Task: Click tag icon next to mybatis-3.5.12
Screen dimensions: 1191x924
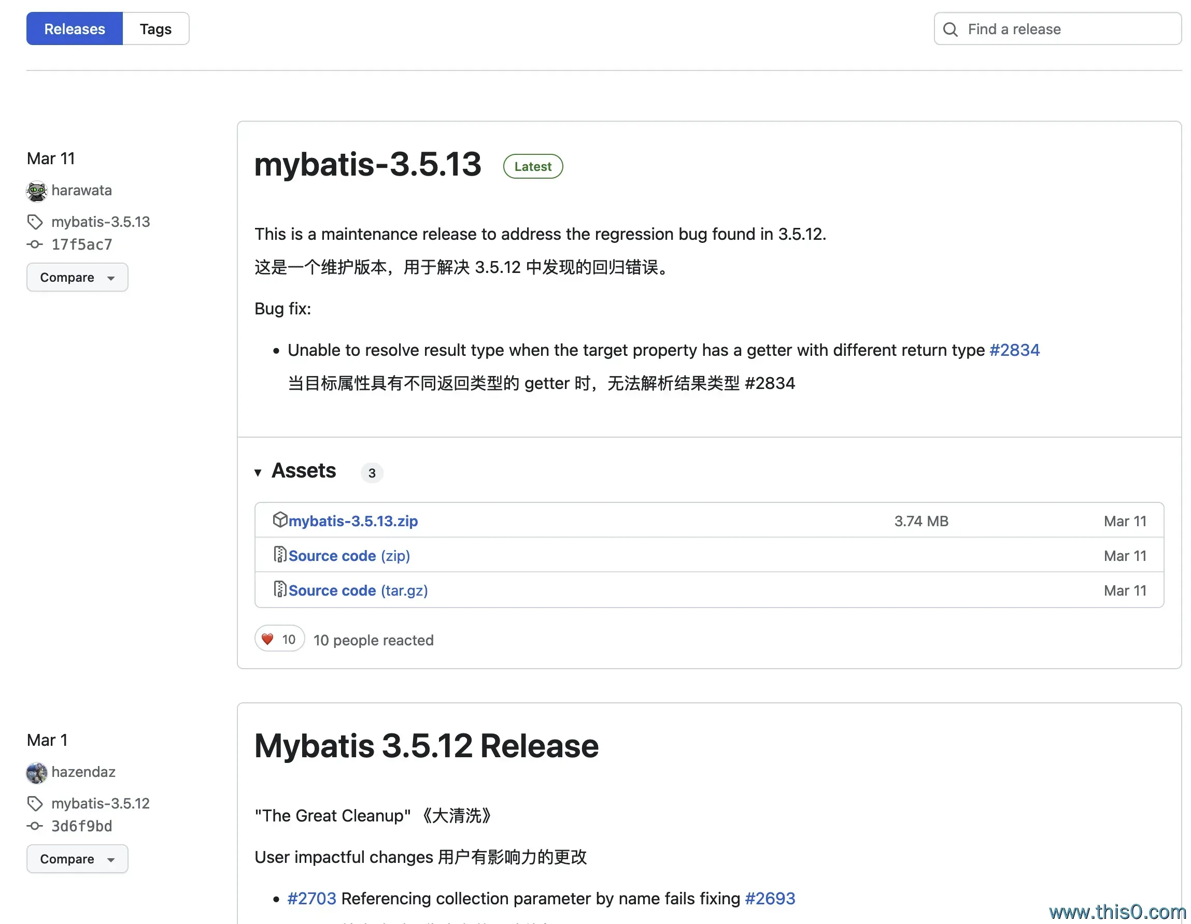Action: coord(35,803)
